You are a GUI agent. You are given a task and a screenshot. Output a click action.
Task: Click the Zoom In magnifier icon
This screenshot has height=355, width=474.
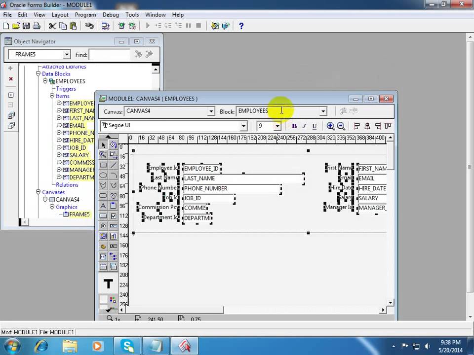pyautogui.click(x=330, y=126)
